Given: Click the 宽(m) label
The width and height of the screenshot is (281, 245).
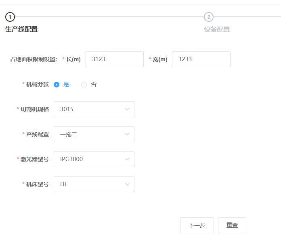Looking at the screenshot, I should [x=160, y=59].
